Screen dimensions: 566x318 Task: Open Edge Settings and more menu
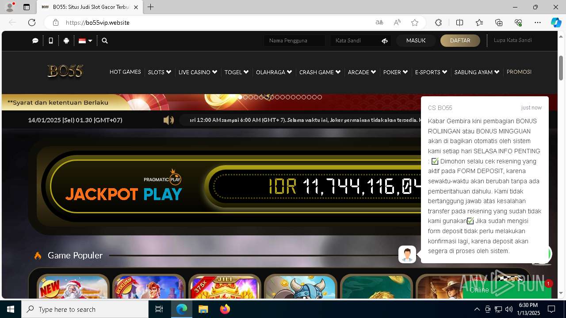coord(538,23)
